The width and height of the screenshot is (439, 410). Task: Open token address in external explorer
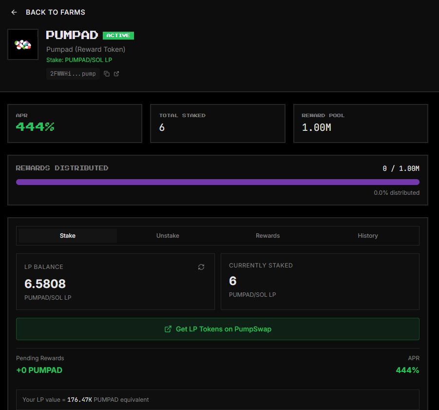(x=116, y=74)
